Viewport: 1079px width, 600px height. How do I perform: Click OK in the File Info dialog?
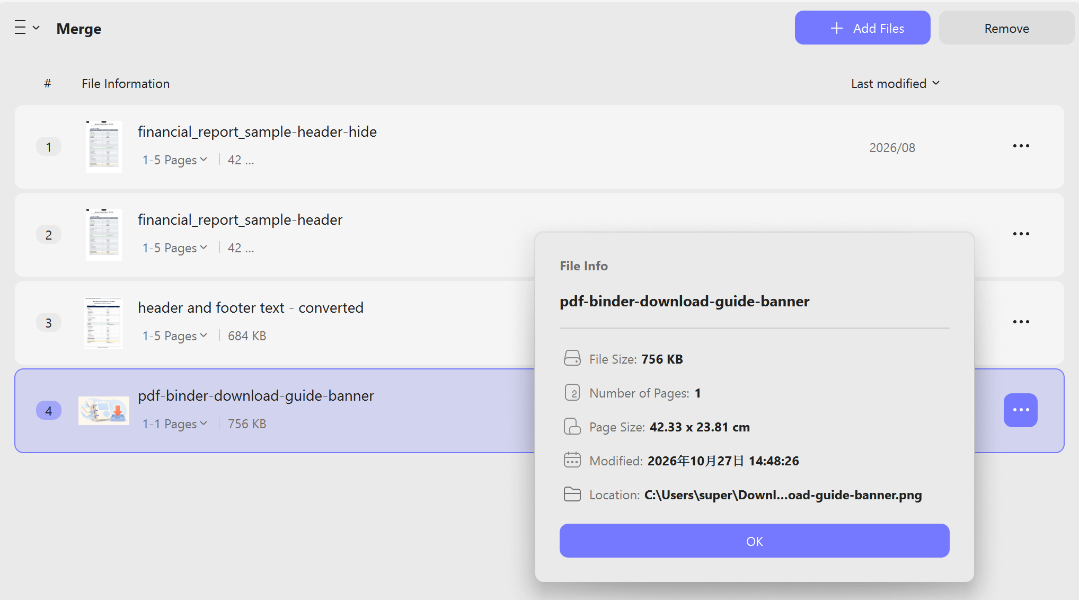(754, 541)
